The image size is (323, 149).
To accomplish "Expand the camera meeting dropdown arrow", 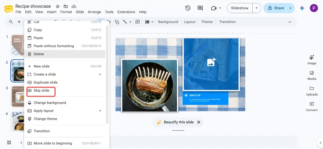I will point(220,8).
